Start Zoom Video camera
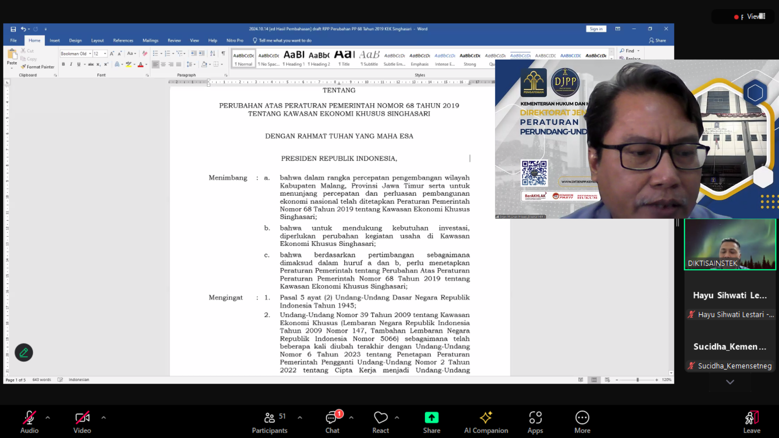The height and width of the screenshot is (438, 779). tap(82, 422)
